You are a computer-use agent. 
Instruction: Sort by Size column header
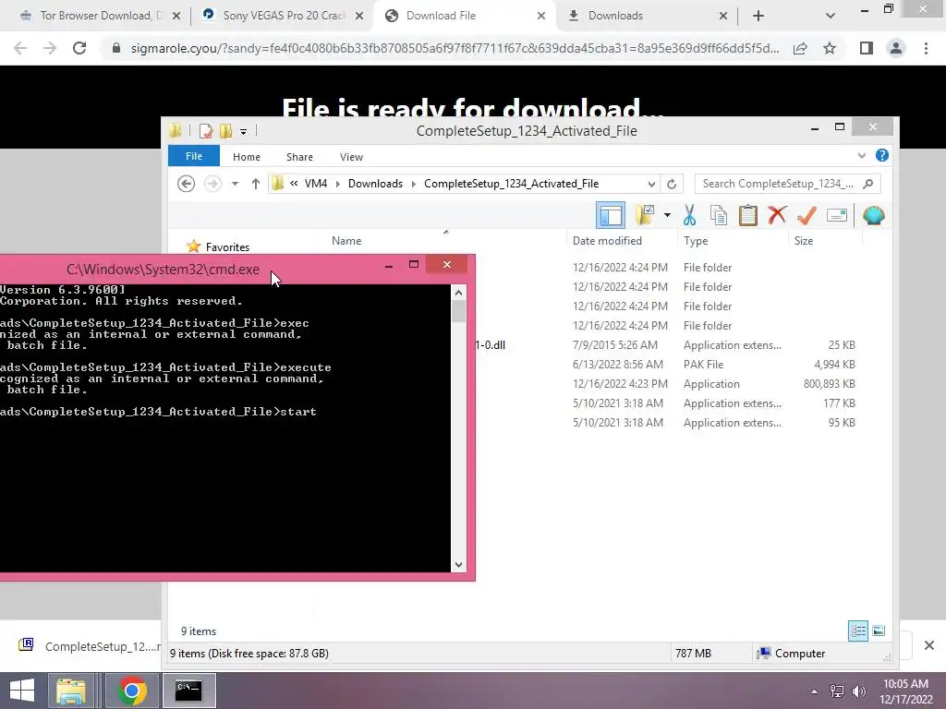click(804, 241)
